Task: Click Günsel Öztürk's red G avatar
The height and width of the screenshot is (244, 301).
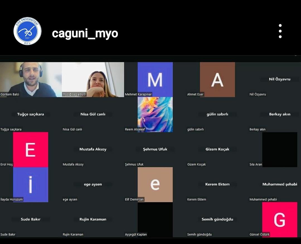Action: point(280,220)
